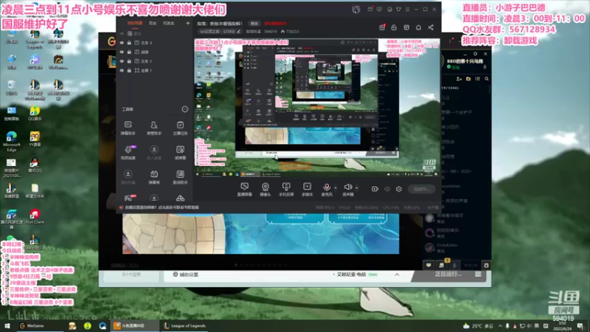Click the 正在运行 button in WeGame
590x332 pixels.
pos(448,274)
